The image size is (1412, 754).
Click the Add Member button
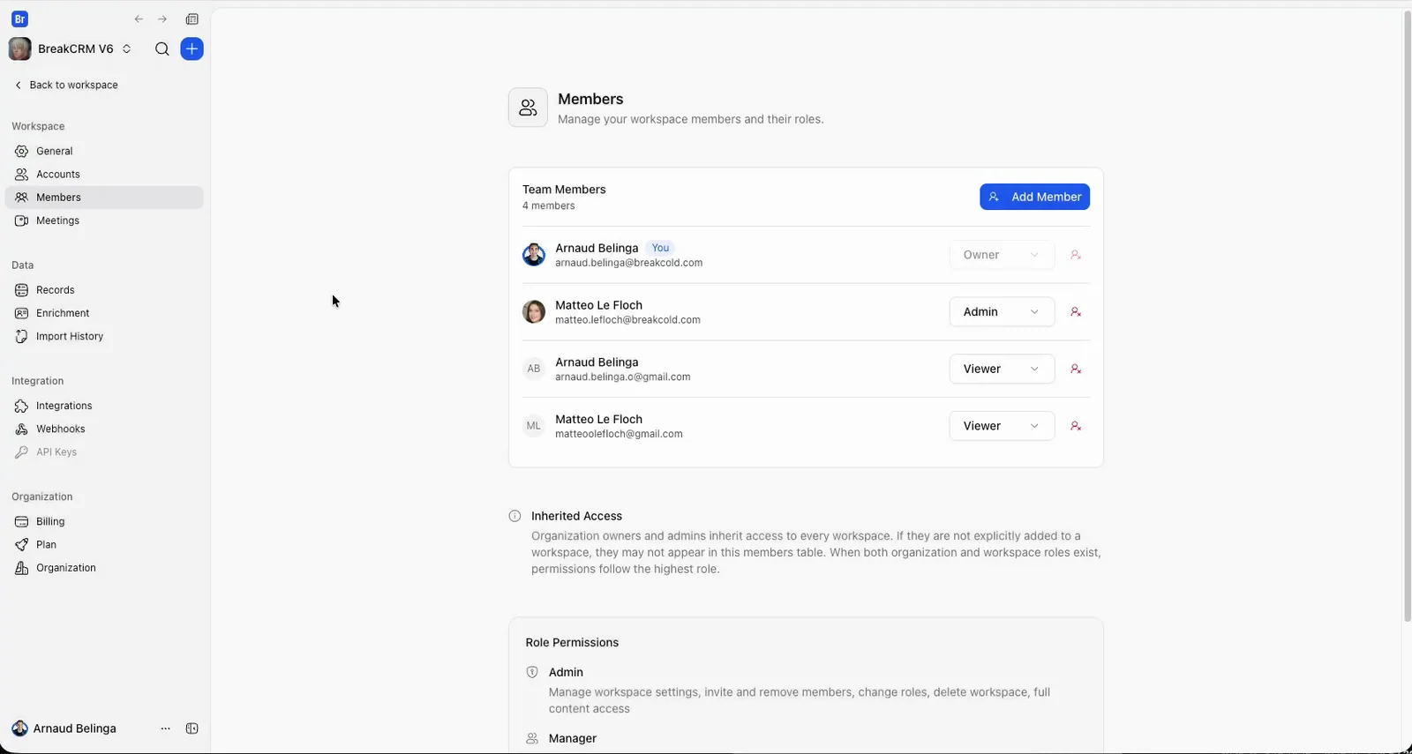(x=1034, y=197)
